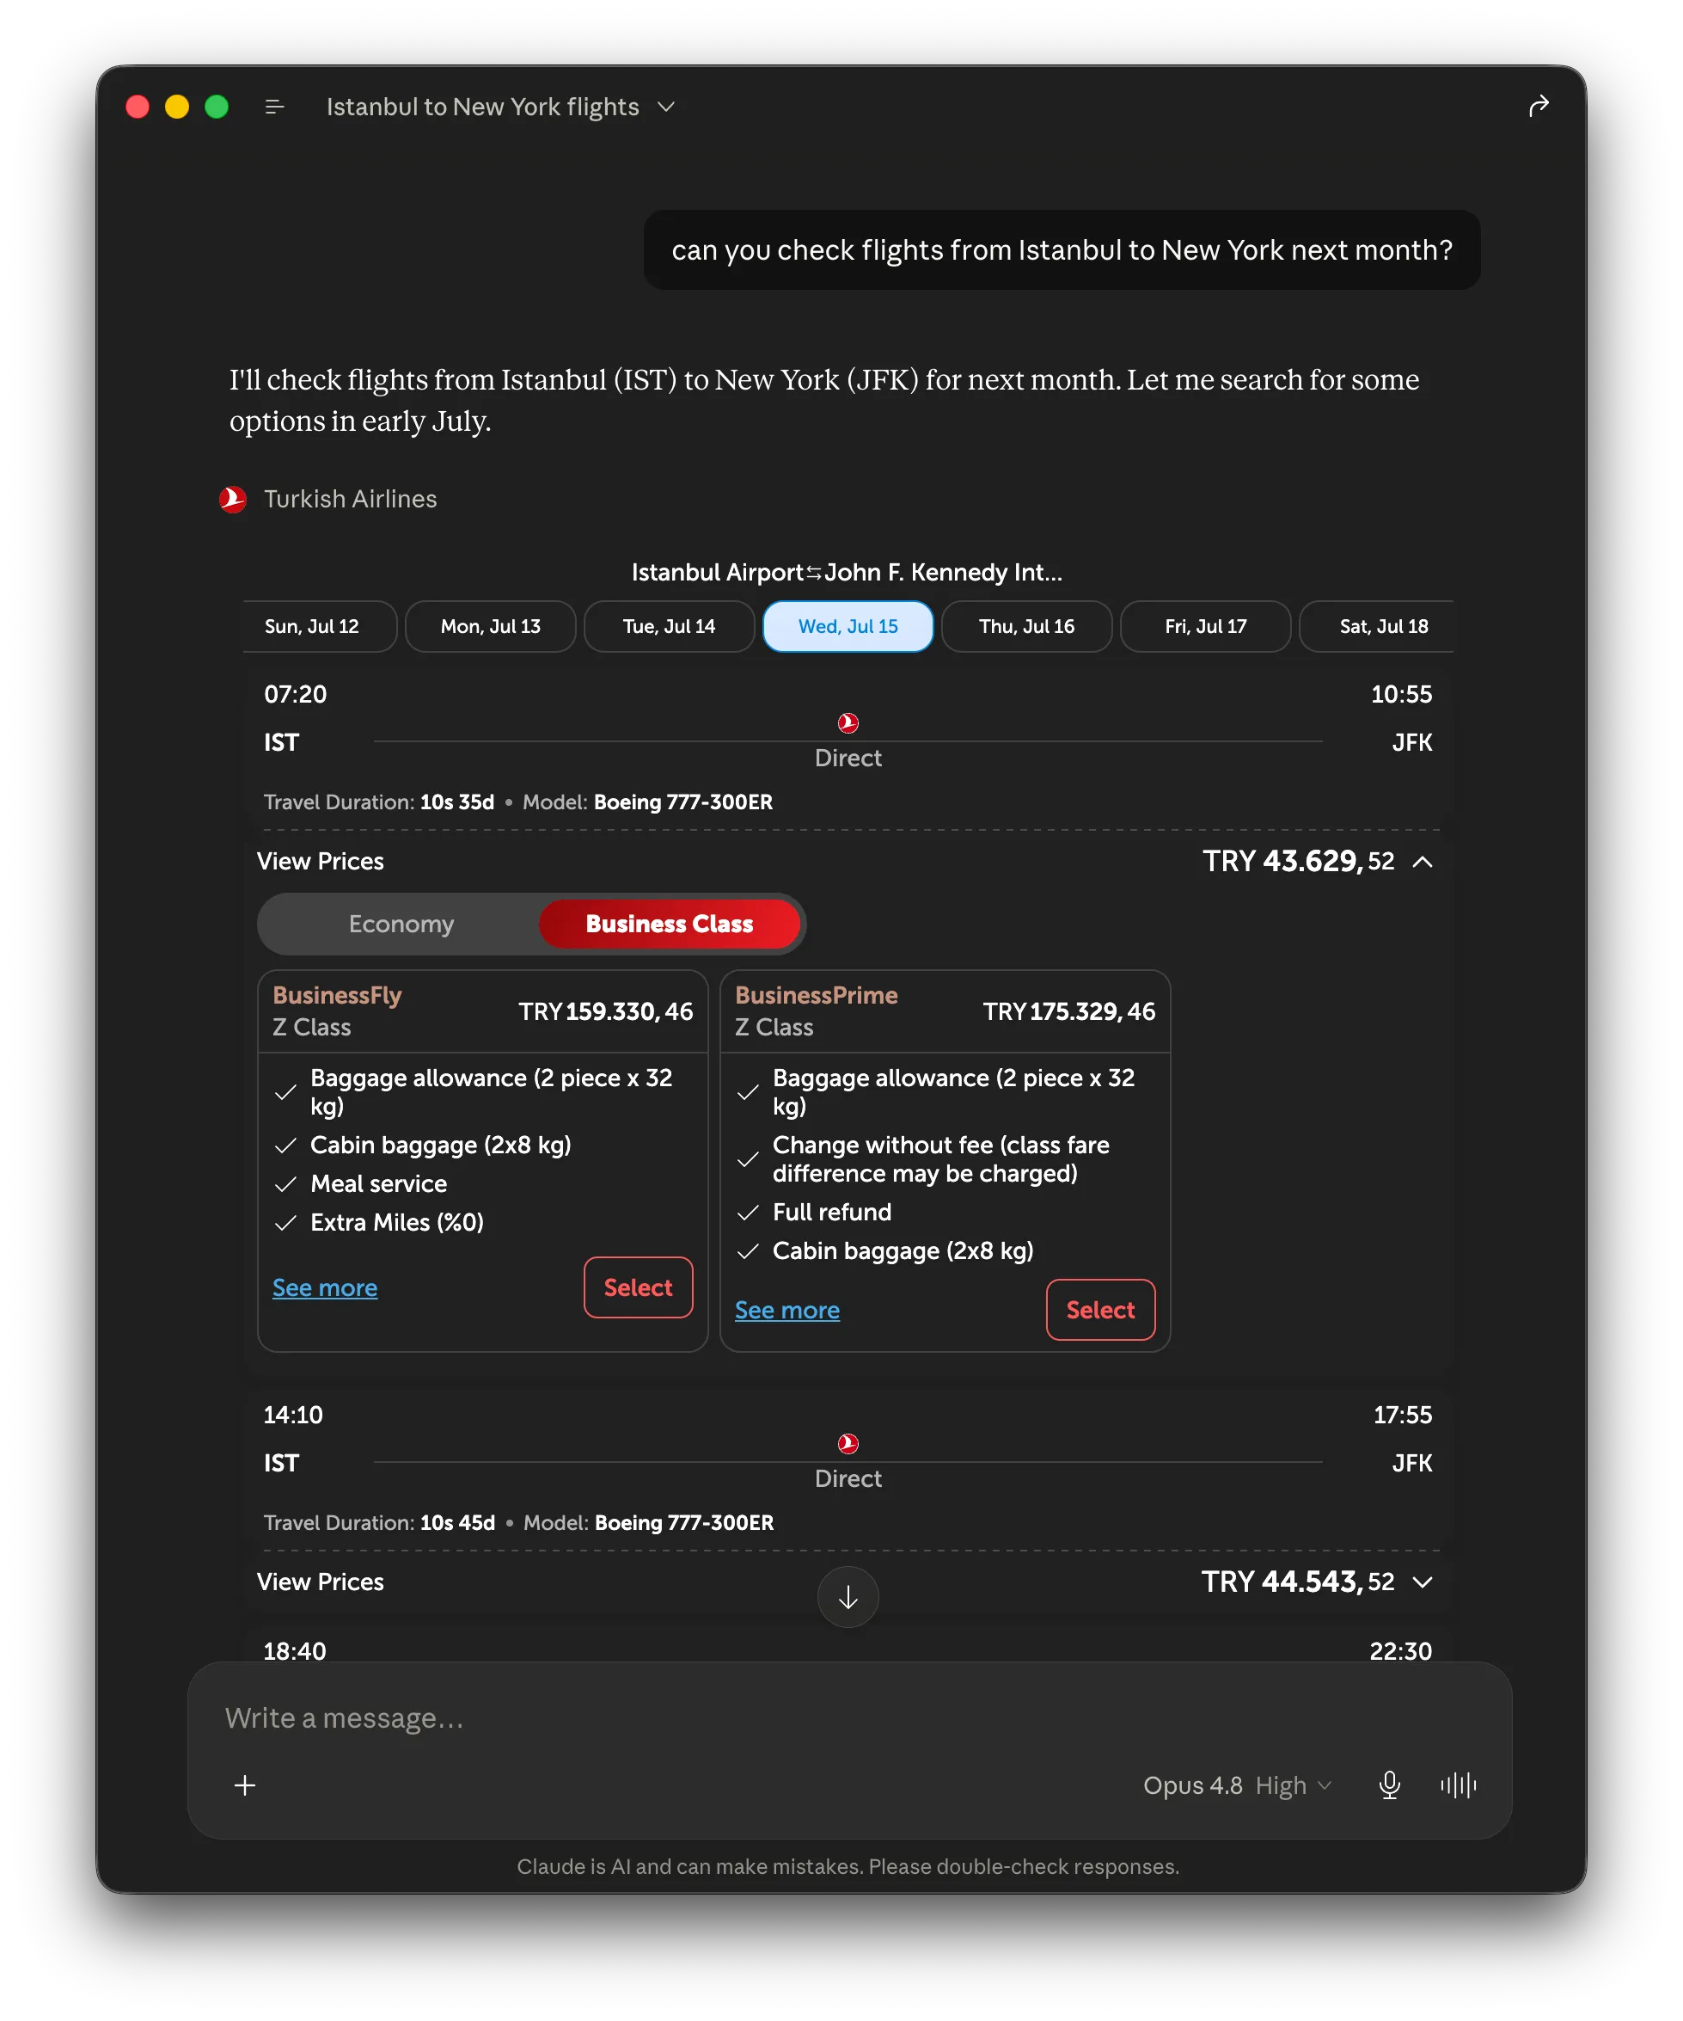Click the red close window button

coord(138,107)
